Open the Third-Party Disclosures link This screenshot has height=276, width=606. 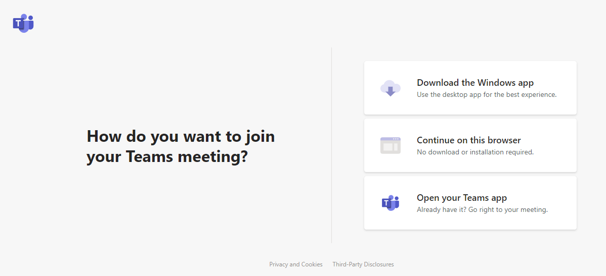[363, 264]
